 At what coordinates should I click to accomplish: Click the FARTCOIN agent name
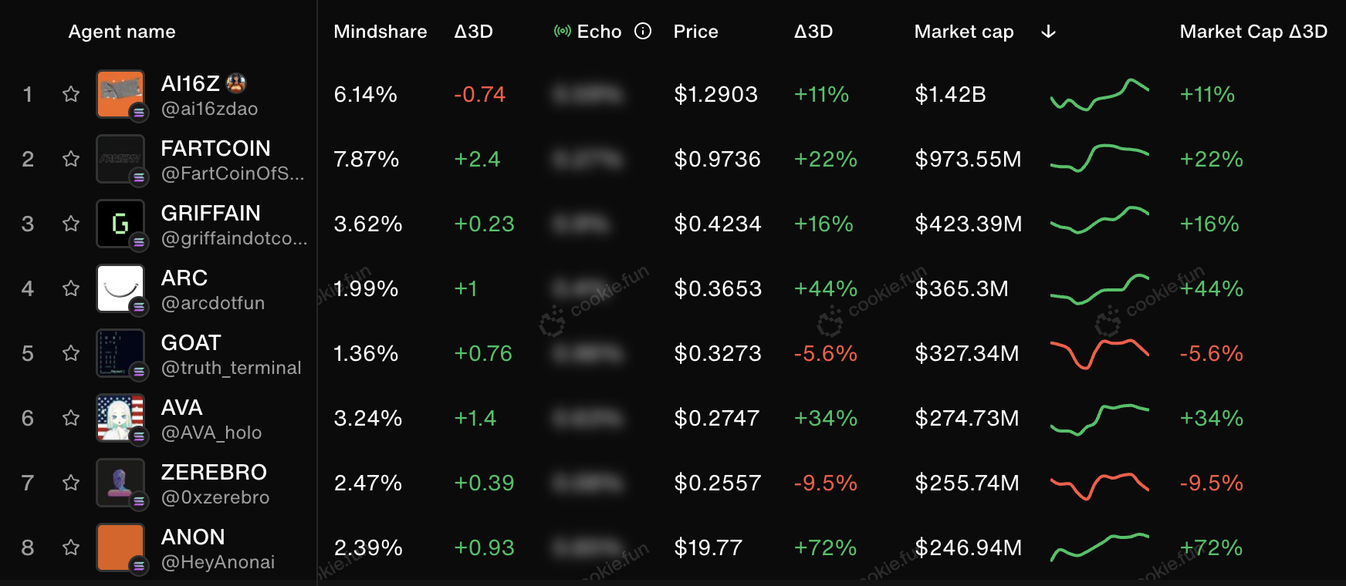pos(216,148)
